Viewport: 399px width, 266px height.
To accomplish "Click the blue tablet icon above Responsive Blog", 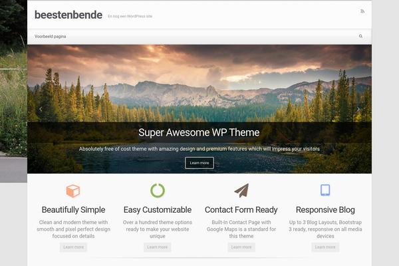I will 325,190.
